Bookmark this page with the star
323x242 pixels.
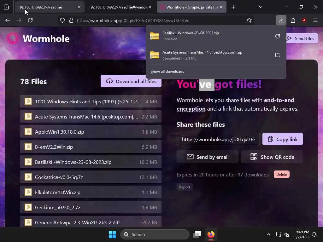pos(249,20)
